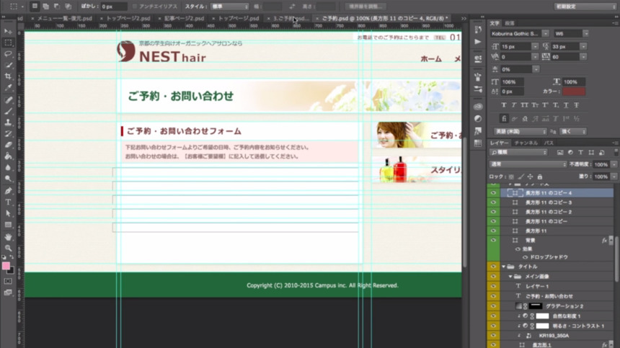Open the 初期設定 workspace dropdown
The height and width of the screenshot is (348, 620).
pos(585,6)
